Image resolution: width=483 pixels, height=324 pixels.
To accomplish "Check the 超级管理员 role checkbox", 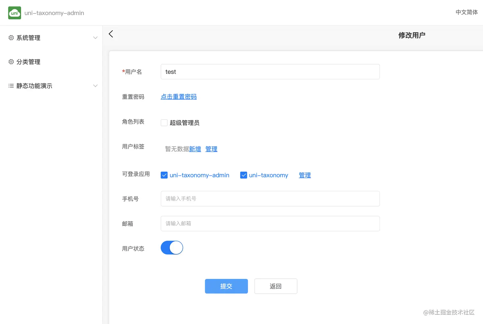I will tap(164, 122).
